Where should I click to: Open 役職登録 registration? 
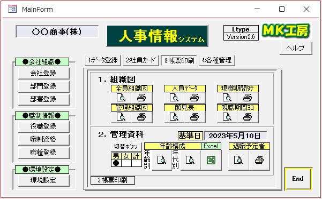click(x=43, y=126)
